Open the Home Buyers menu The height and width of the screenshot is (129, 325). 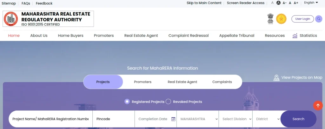[x=71, y=35]
